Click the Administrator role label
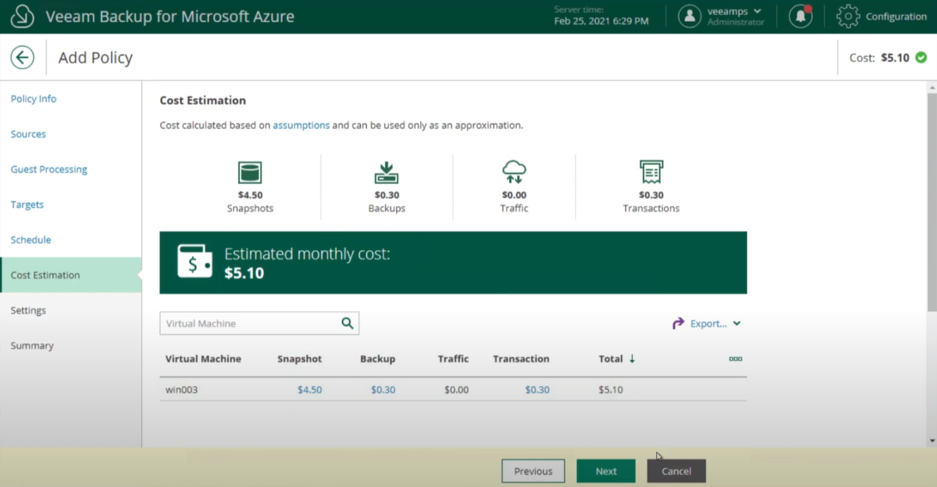The height and width of the screenshot is (487, 937). pyautogui.click(x=736, y=22)
